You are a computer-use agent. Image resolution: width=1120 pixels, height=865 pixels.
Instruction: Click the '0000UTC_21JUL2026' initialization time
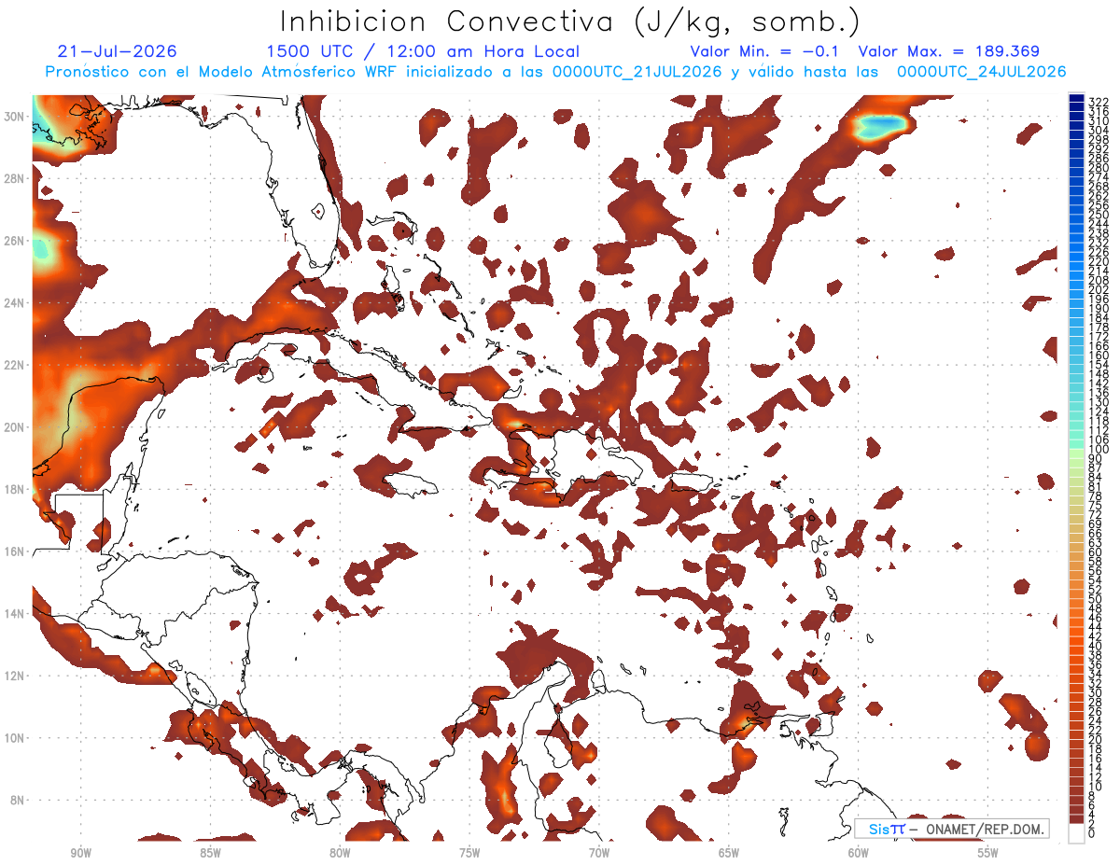tap(637, 72)
